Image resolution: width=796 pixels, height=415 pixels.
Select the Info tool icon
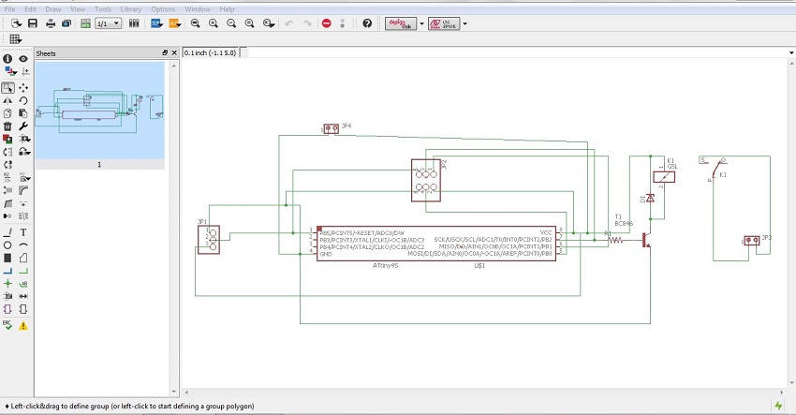pos(7,59)
